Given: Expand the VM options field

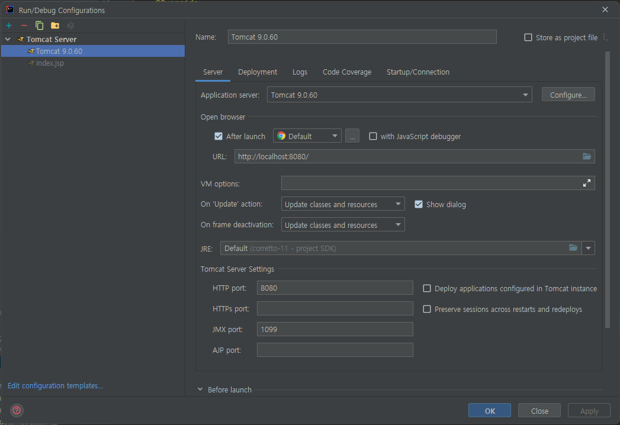Looking at the screenshot, I should [587, 183].
